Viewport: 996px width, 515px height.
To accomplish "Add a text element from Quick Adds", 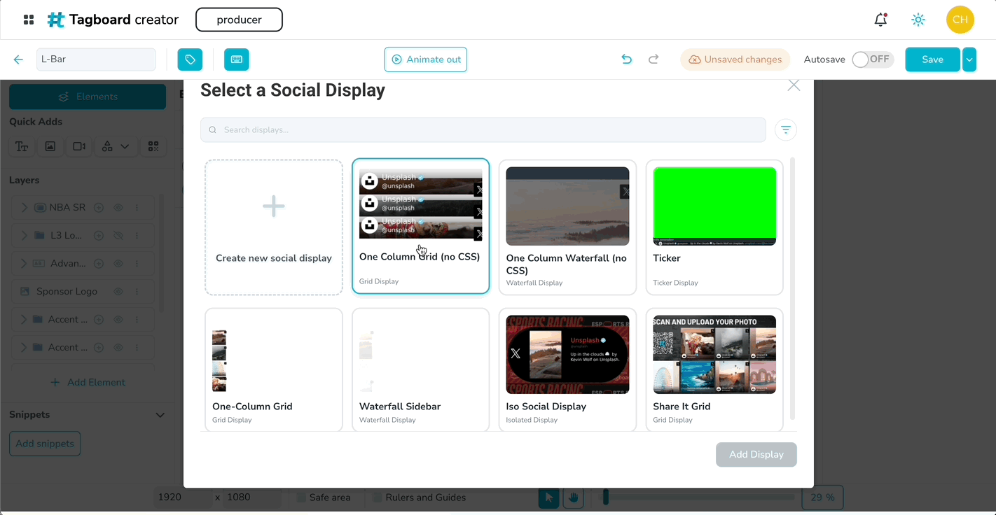I will (x=22, y=146).
